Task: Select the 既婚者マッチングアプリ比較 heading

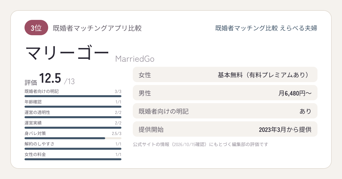Action: pos(97,28)
